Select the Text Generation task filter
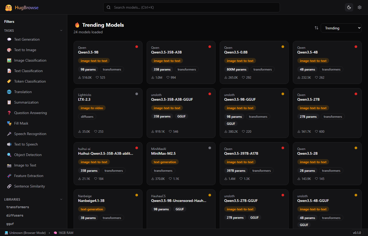 (x=27, y=39)
